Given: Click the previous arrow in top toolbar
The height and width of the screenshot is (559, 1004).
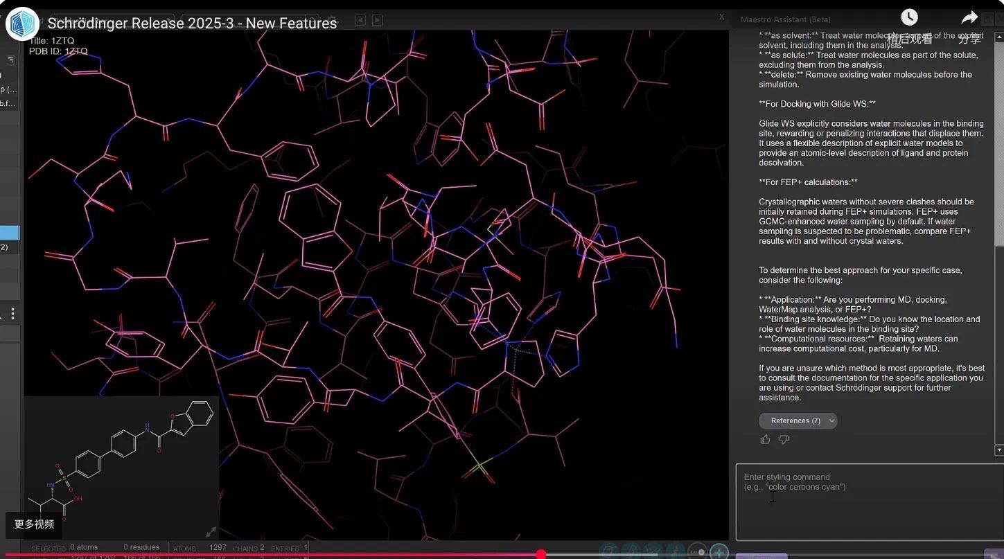Looking at the screenshot, I should coord(360,20).
